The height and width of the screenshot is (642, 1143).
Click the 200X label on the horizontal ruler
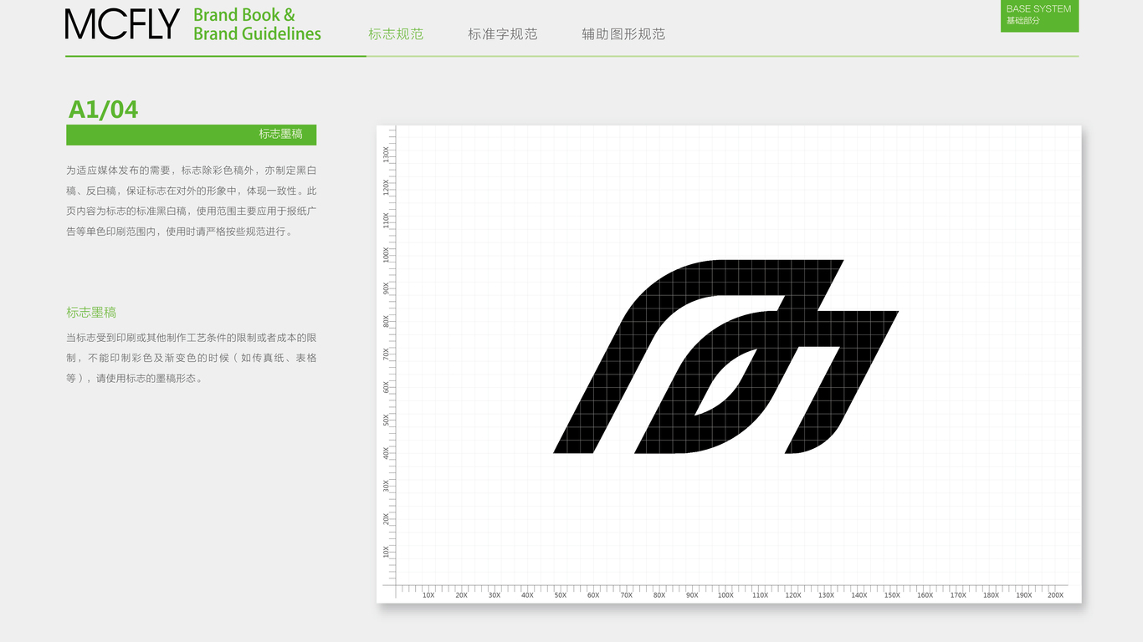pyautogui.click(x=1056, y=595)
